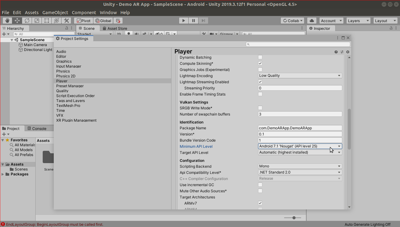This screenshot has width=400, height=227.
Task: Select the Scale tool
Action: click(x=37, y=21)
